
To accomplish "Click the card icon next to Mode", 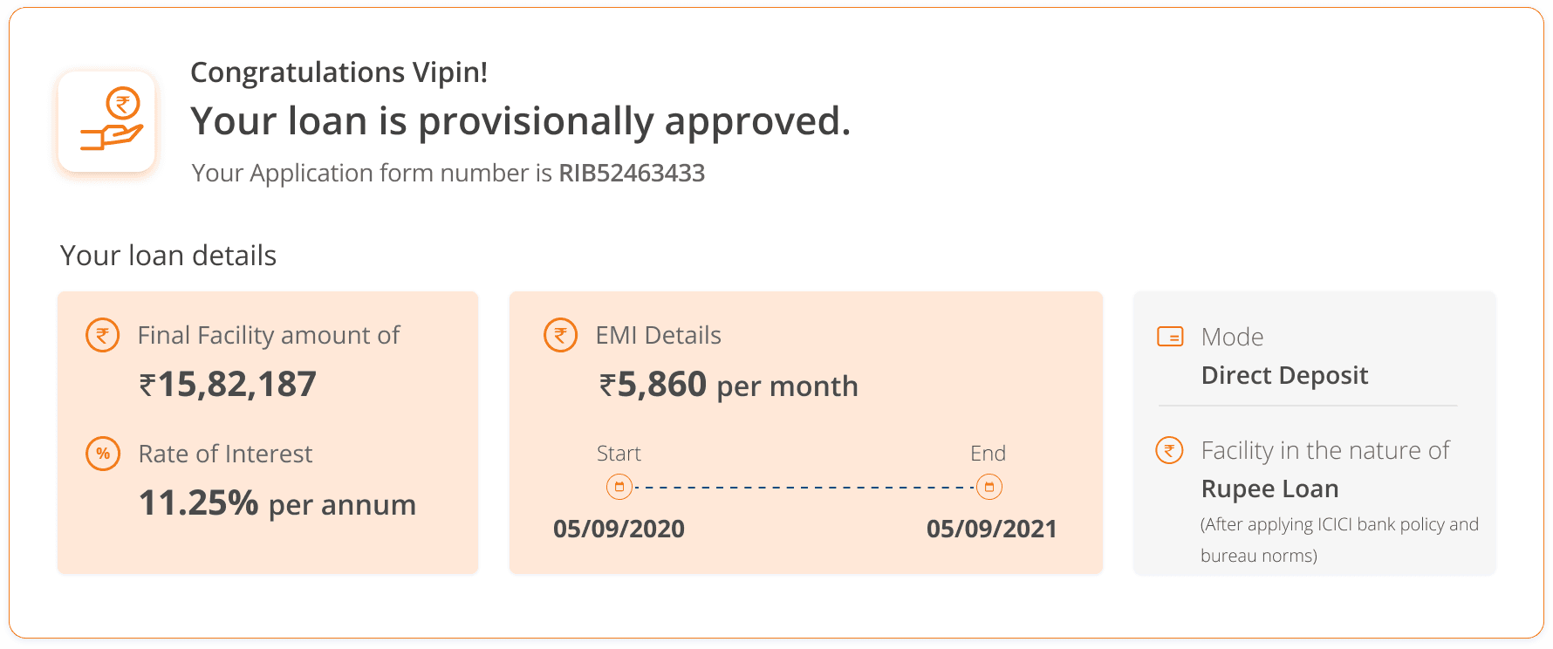I will (x=1170, y=337).
